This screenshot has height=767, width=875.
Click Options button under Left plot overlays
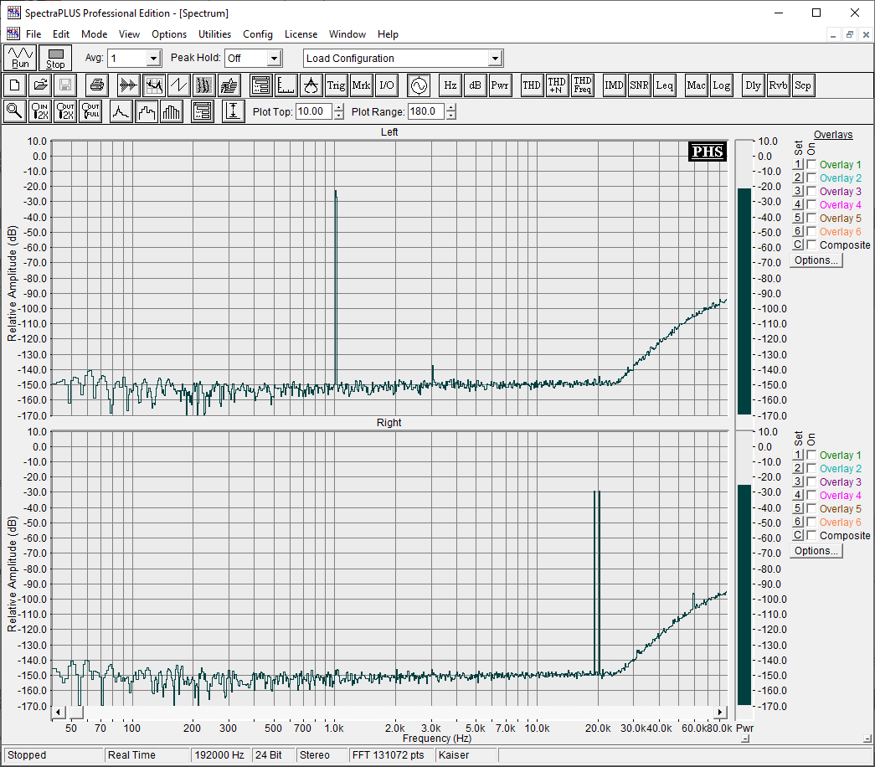(x=816, y=260)
